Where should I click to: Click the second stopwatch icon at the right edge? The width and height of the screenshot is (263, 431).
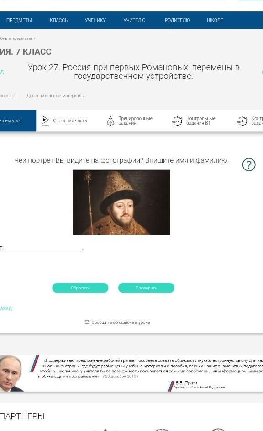[x=242, y=120]
